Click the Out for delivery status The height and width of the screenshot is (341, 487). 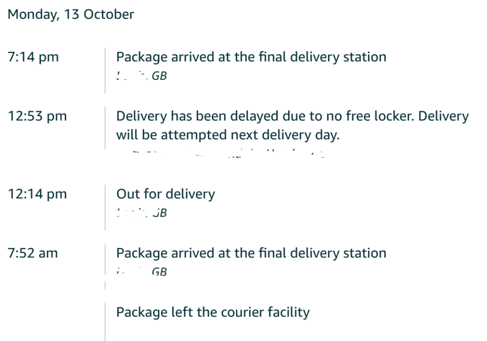click(x=166, y=194)
